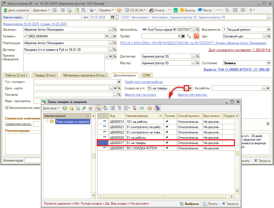This screenshot has width=274, height=208.
Task: Open the Состояние dropdown showing Заявка
Action: tap(268, 63)
